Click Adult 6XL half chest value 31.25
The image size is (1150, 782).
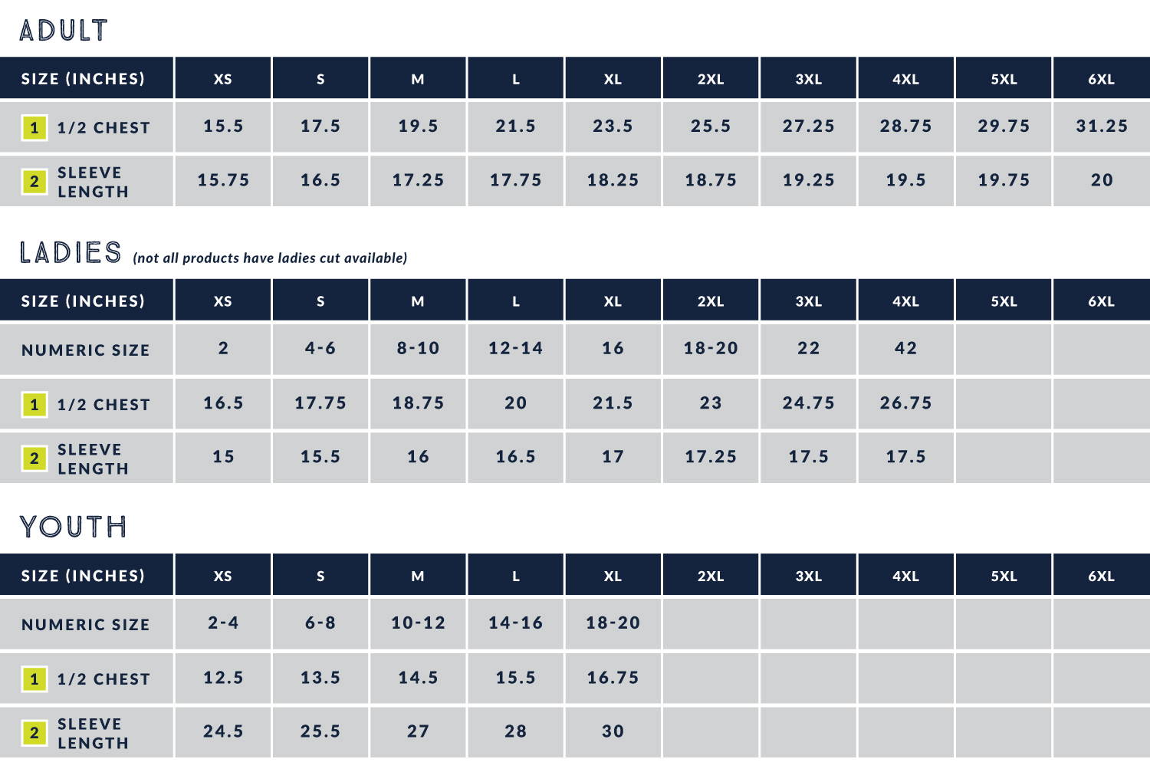tap(1101, 127)
